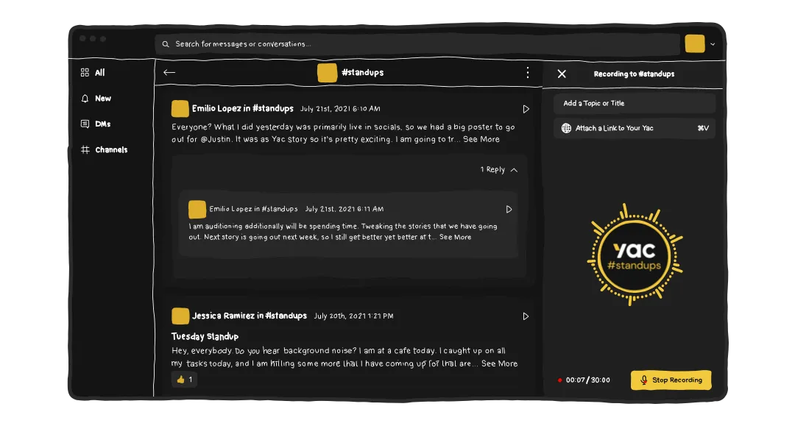795x426 pixels.
Task: Click the search magnifier icon
Action: coord(166,44)
